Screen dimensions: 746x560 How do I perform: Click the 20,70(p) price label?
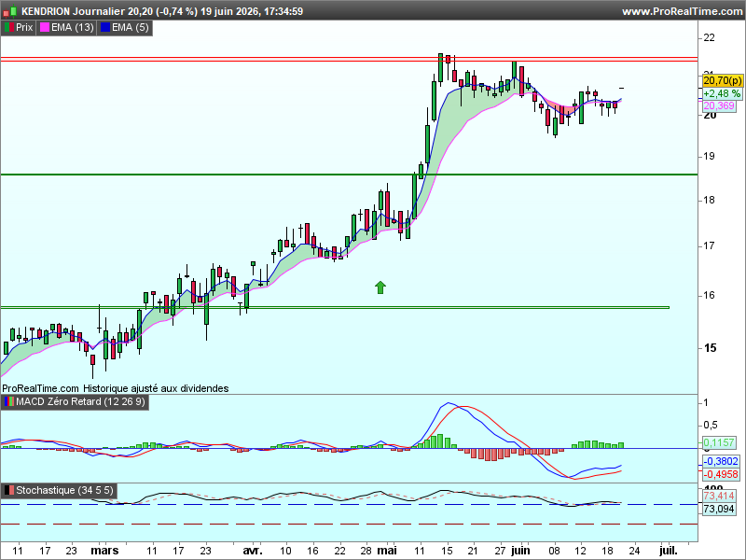722,80
